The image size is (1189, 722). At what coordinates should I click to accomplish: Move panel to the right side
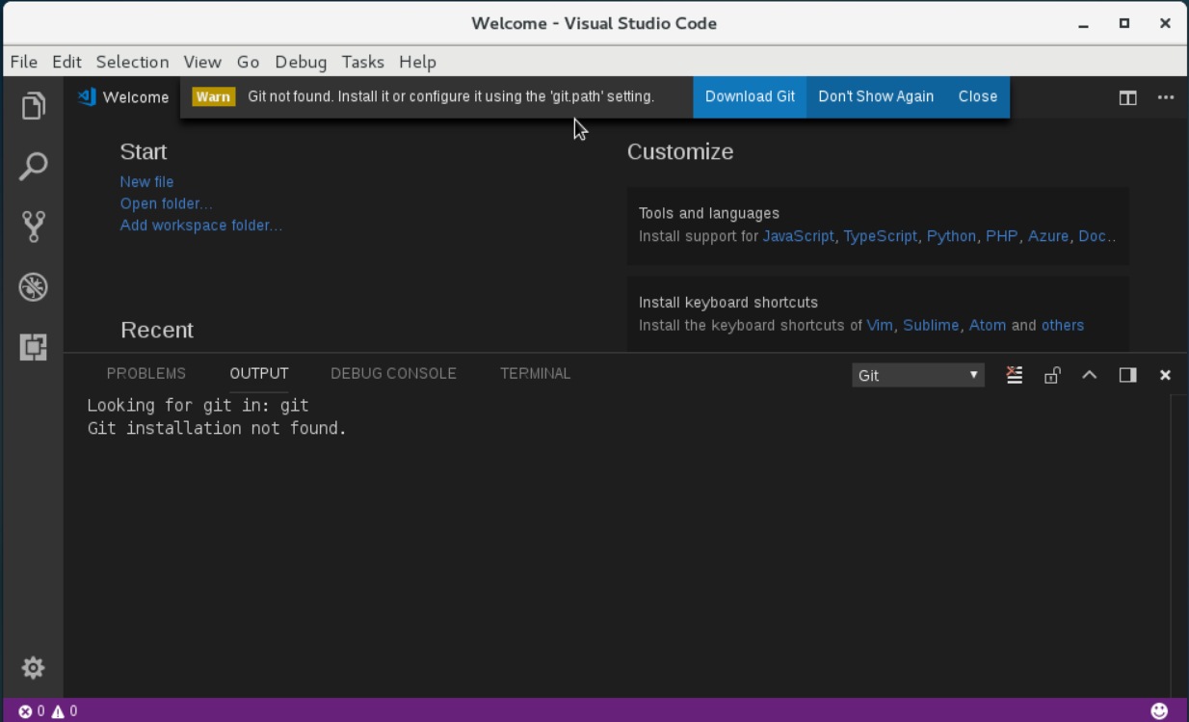pyautogui.click(x=1127, y=375)
